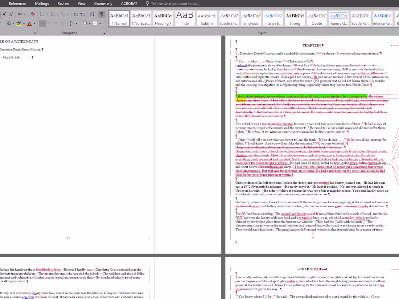
Task: Apply bullet list formatting
Action: point(41,13)
